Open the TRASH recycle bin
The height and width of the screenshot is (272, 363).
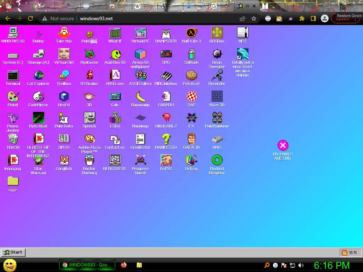click(13, 139)
